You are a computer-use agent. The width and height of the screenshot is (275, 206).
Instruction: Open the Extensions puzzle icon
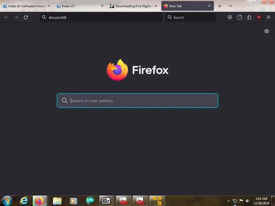pyautogui.click(x=249, y=17)
